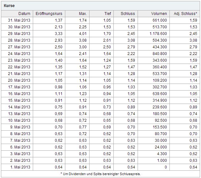Image resolution: width=201 pixels, height=178 pixels.
Task: Click volume value 661.000
Action: pos(160,20)
